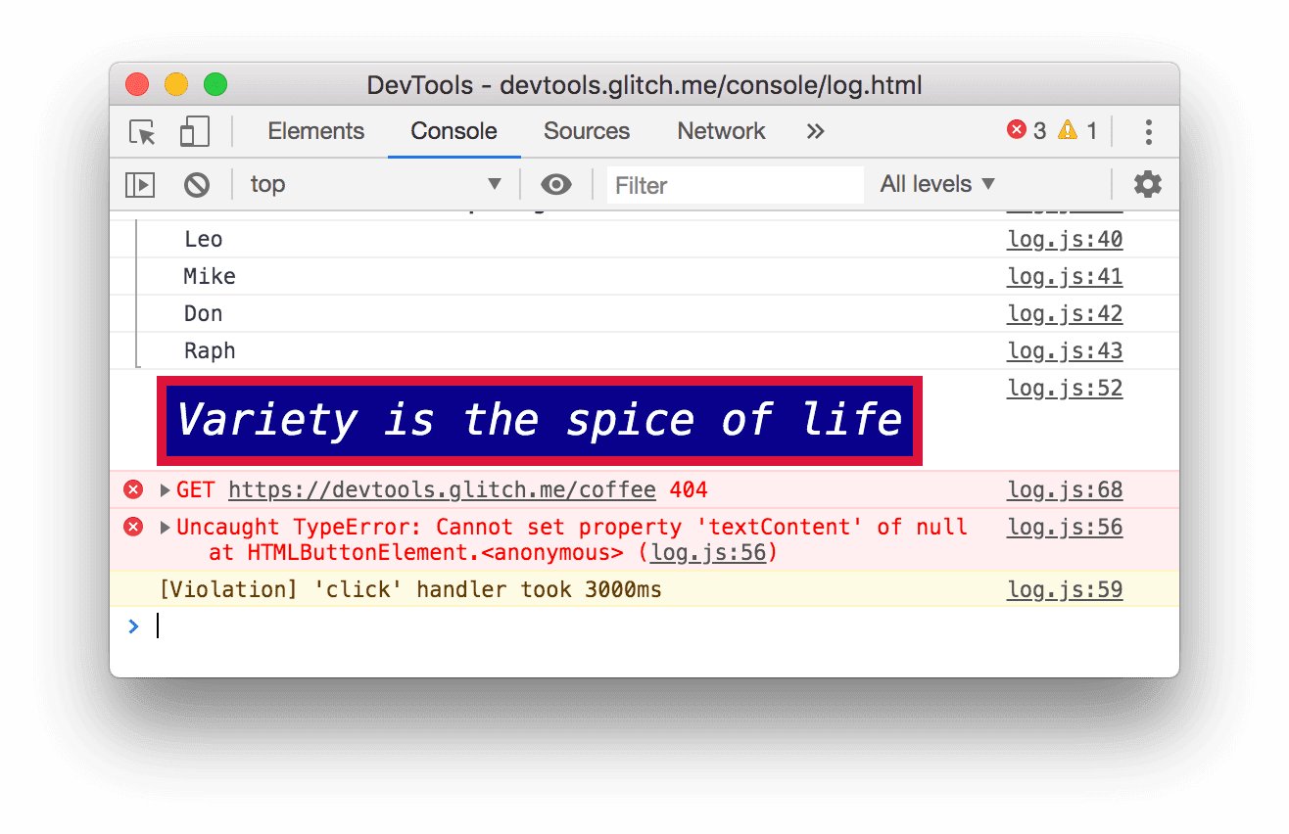Open DevTools settings gear

pyautogui.click(x=1147, y=184)
